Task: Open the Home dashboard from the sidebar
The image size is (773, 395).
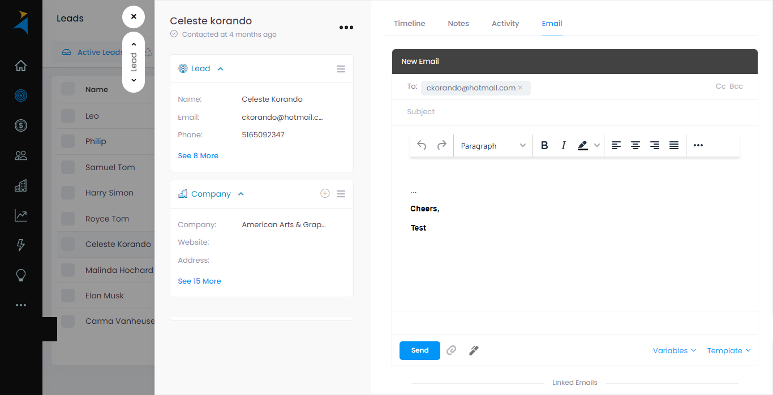Action: pos(20,66)
